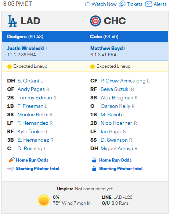The width and height of the screenshot is (170, 215).
Task: Click the pitched ball icon under Dodgers
Action: [x=11, y=169]
